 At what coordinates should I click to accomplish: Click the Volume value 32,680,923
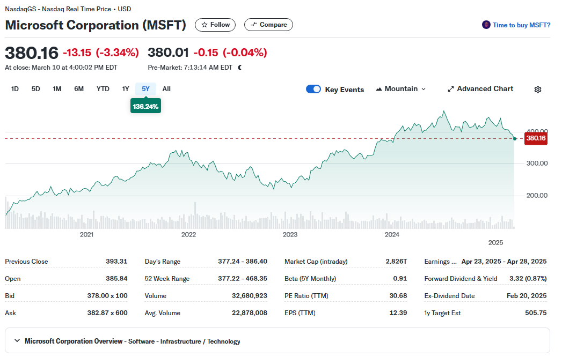coord(250,296)
